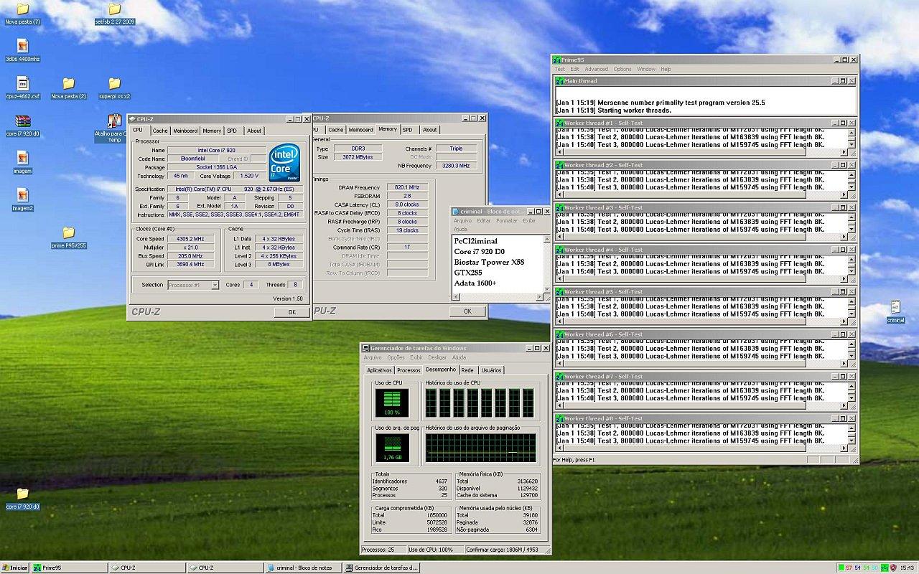Open the Test menu in Prime95

click(559, 69)
